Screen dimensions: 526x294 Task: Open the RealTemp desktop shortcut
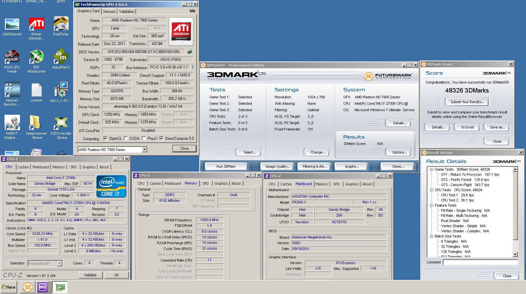point(61,26)
